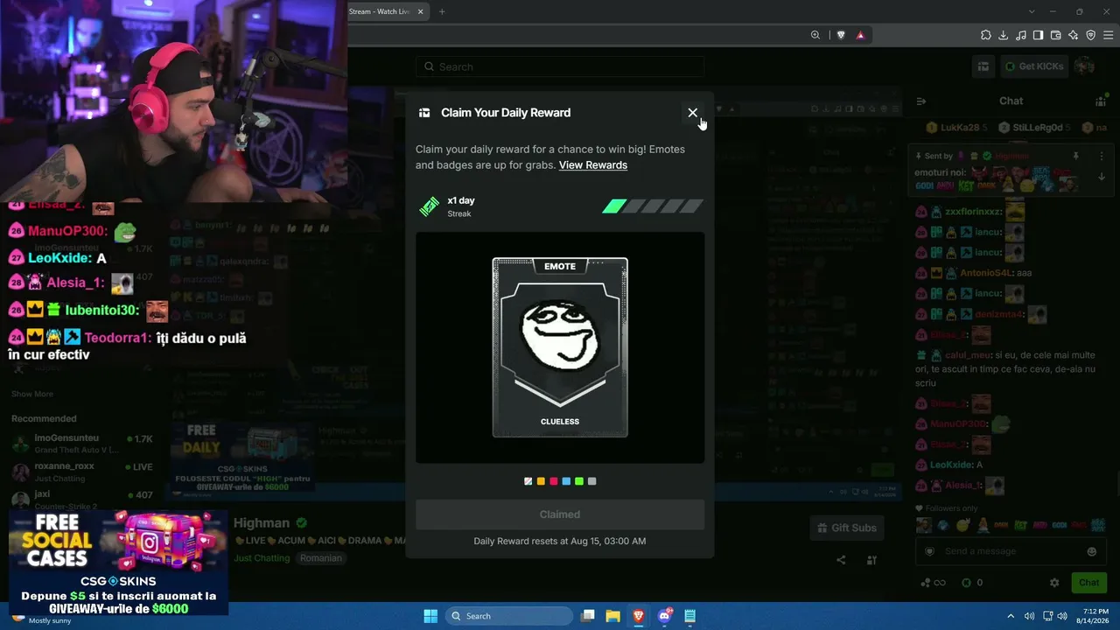
Task: Open the View Rewards link
Action: 593,165
